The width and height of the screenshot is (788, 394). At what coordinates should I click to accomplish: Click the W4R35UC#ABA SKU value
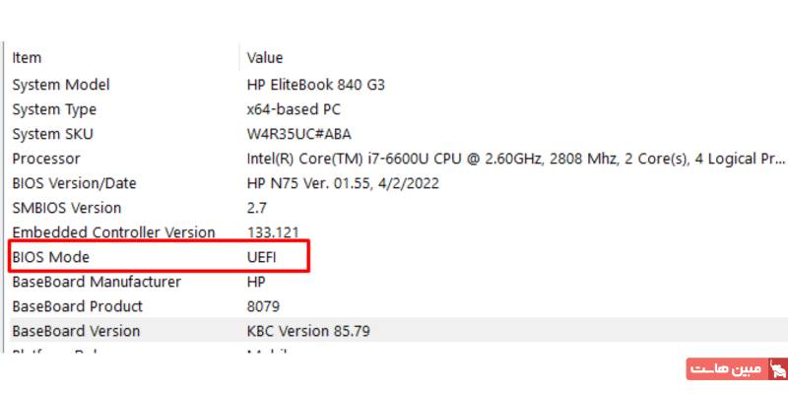pos(300,134)
